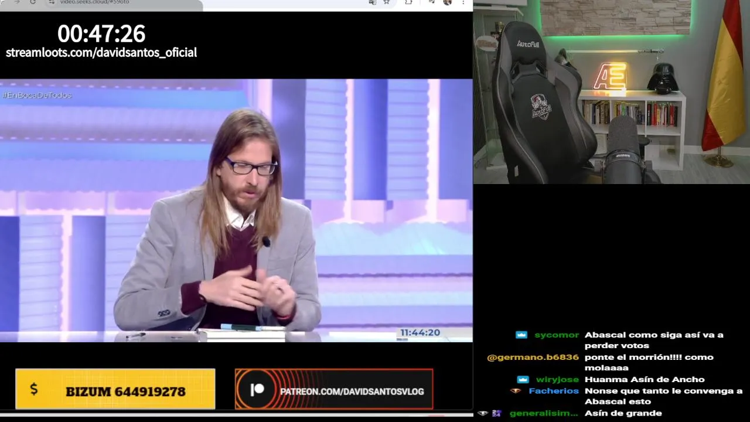Image resolution: width=750 pixels, height=422 pixels.
Task: Click message 'Abascal como siga así va a'
Action: pos(654,335)
